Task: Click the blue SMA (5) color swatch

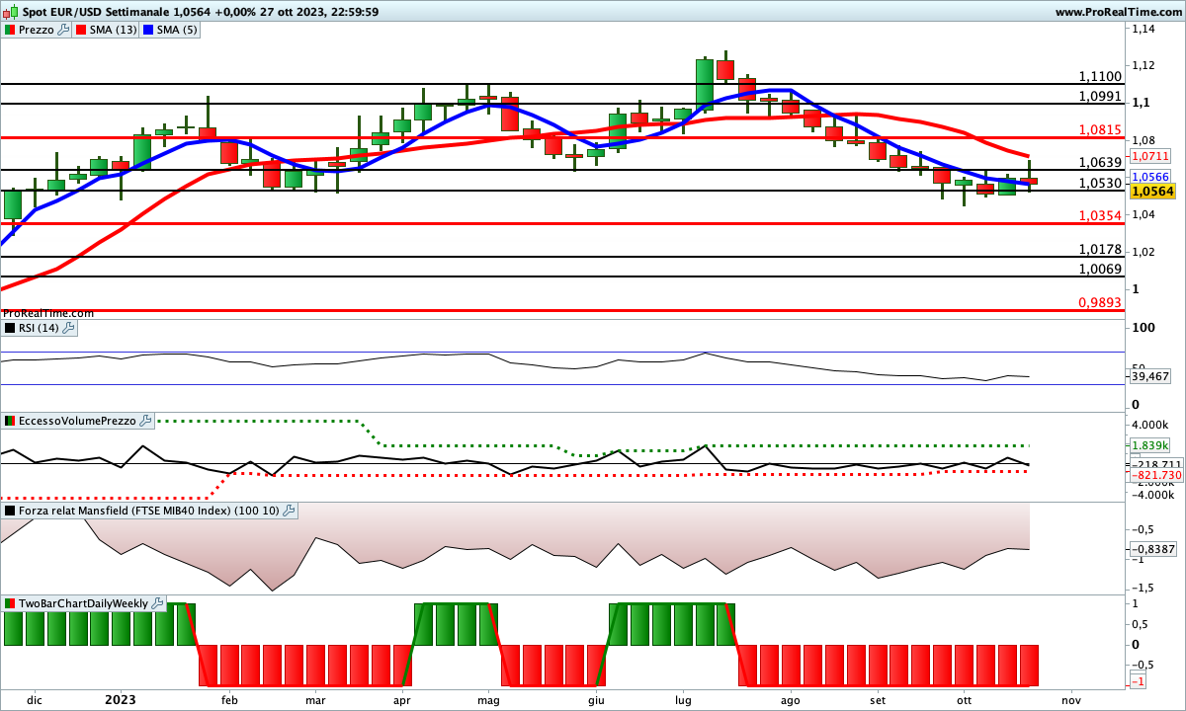Action: pyautogui.click(x=149, y=30)
